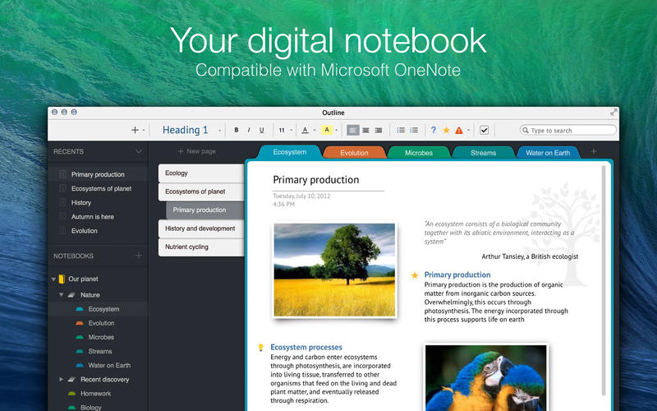This screenshot has width=657, height=411.
Task: Toggle italic formatting
Action: coord(249,130)
